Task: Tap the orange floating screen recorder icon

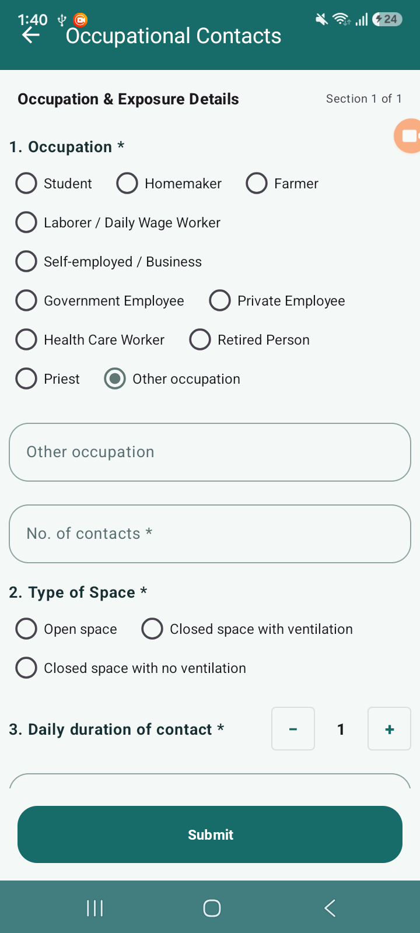Action: [408, 136]
